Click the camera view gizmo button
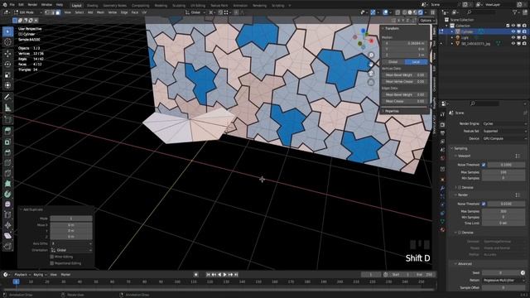Image resolution: width=530 pixels, height=298 pixels. point(371,74)
